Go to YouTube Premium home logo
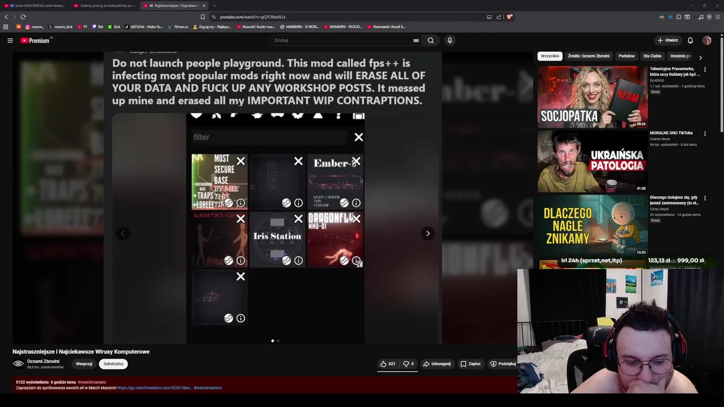The image size is (724, 407). (35, 40)
